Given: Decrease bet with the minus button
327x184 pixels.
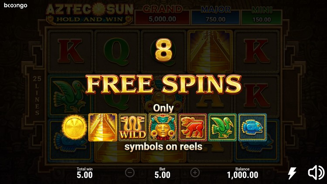Looking at the screenshot, I should pyautogui.click(x=130, y=173).
